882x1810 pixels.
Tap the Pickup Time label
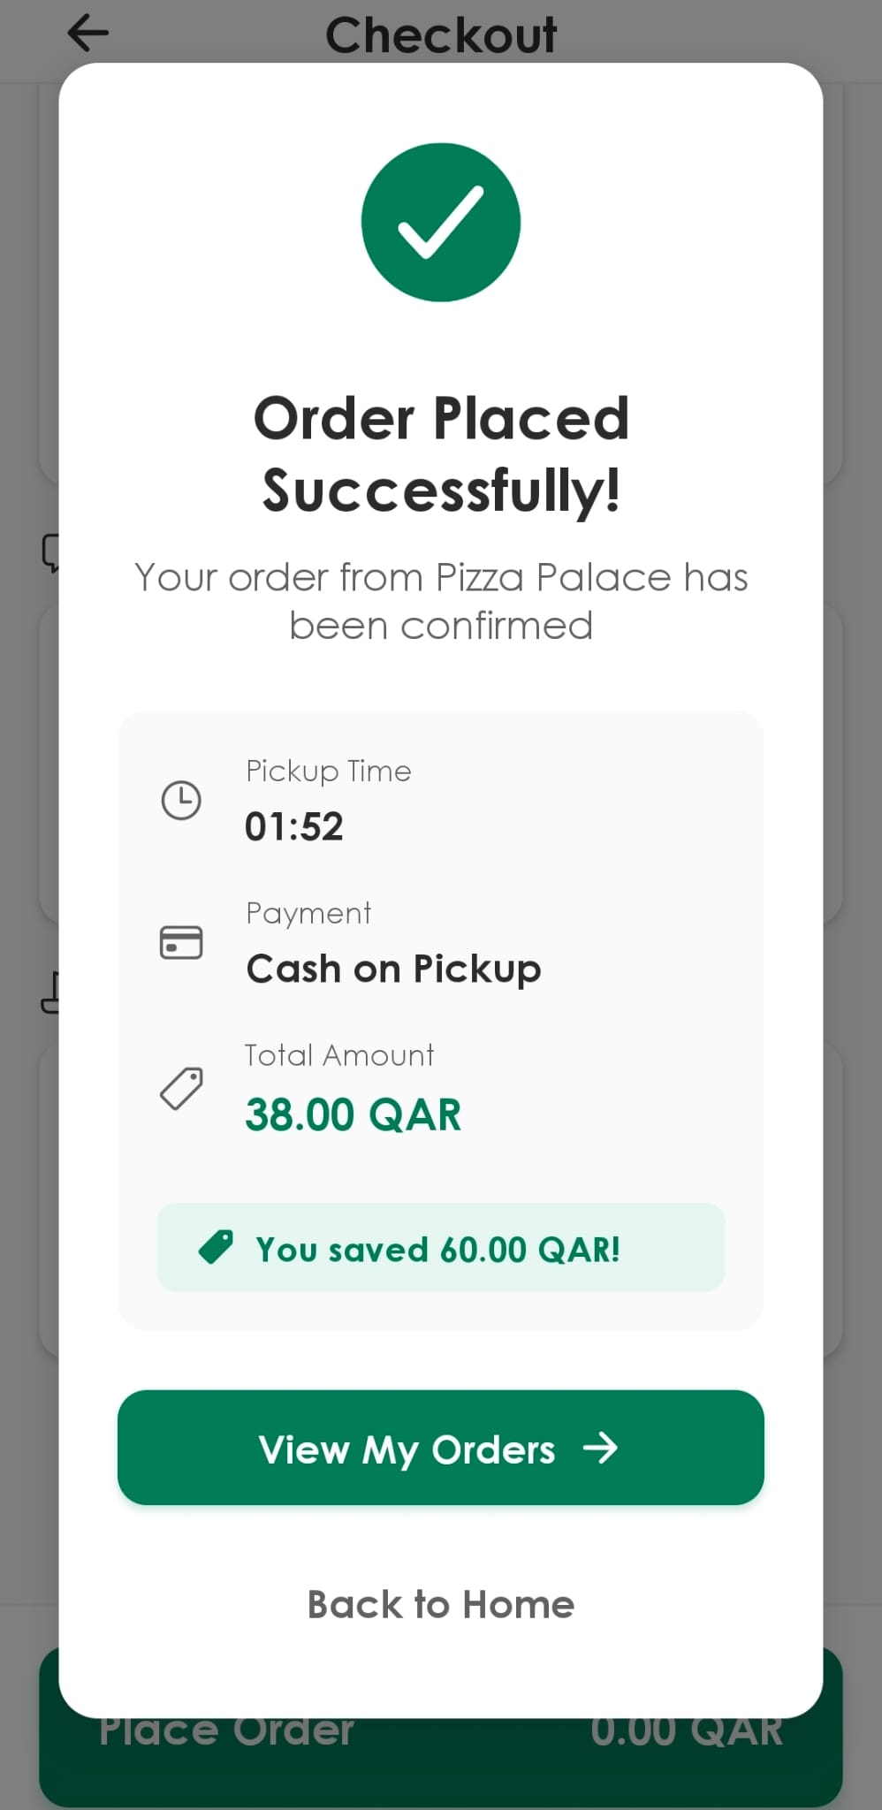329,771
